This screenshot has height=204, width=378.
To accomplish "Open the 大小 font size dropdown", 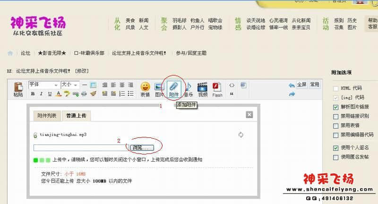I will click(70, 85).
